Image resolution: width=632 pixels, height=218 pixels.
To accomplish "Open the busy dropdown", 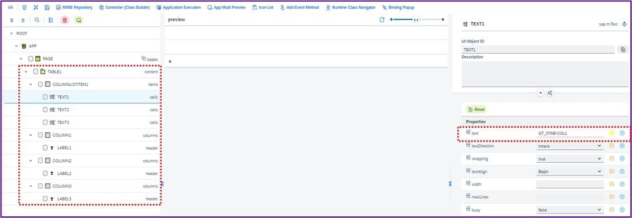I will [x=570, y=210].
